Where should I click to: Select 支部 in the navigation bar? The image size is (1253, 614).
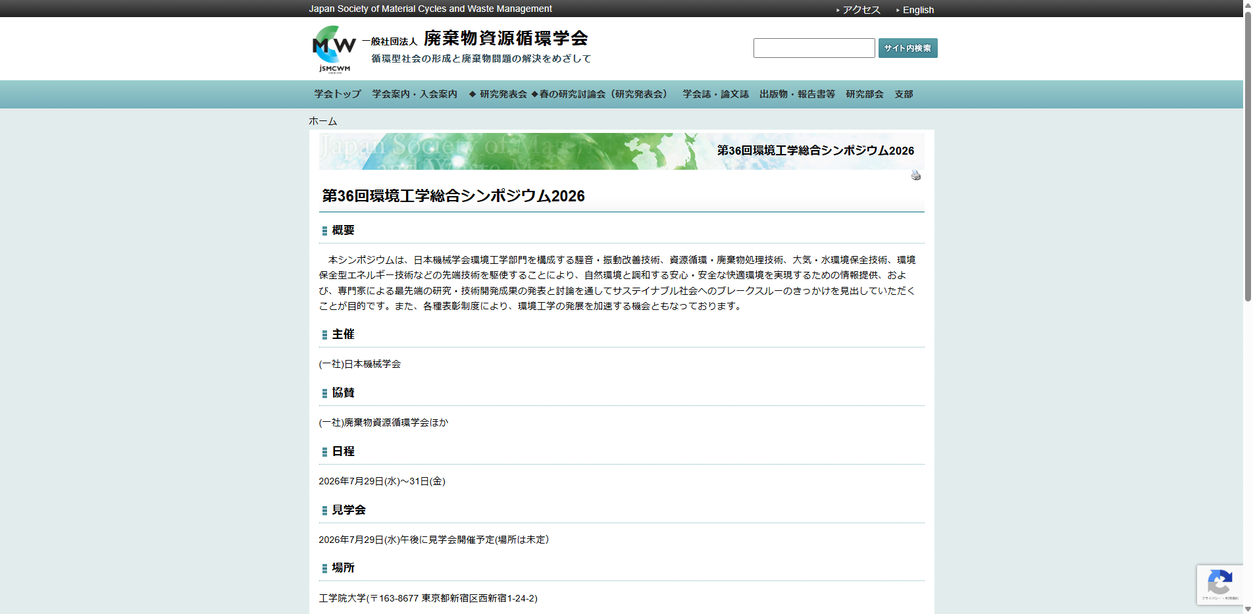click(903, 94)
